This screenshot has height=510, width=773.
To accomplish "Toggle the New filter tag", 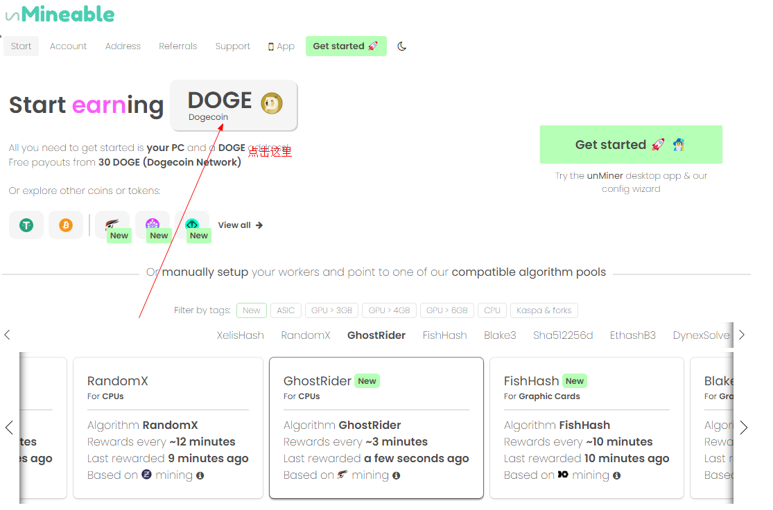I will click(252, 310).
